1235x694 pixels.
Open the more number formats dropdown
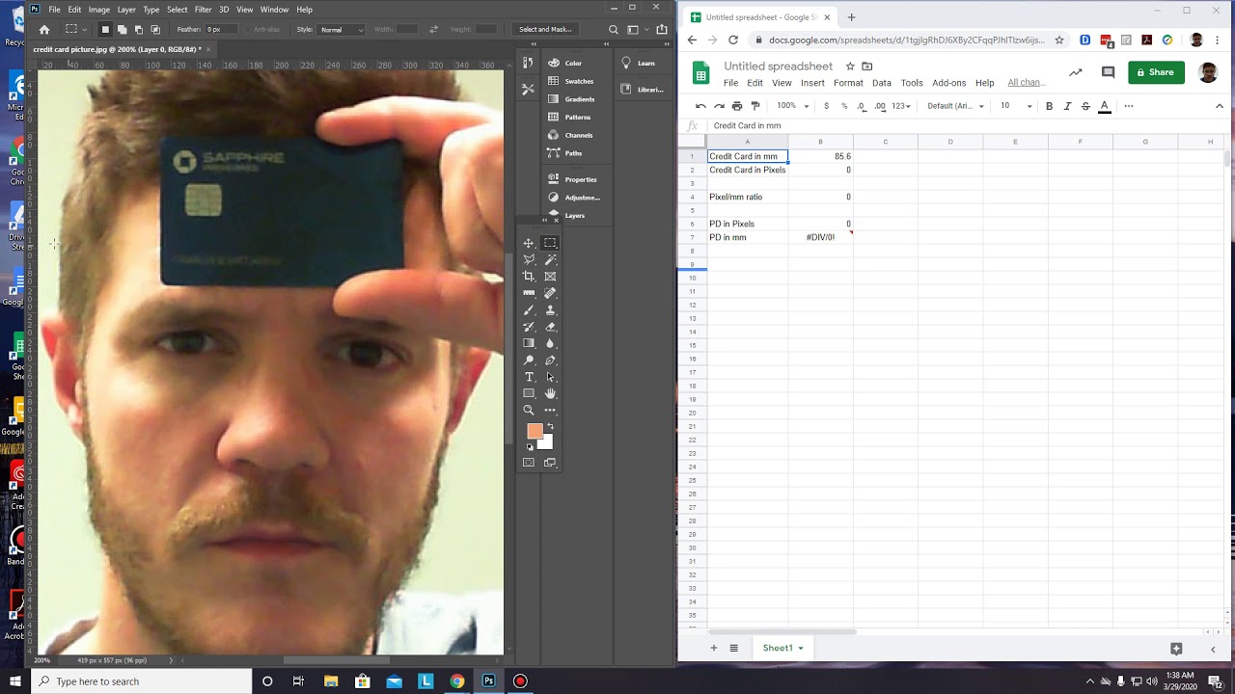pyautogui.click(x=900, y=106)
